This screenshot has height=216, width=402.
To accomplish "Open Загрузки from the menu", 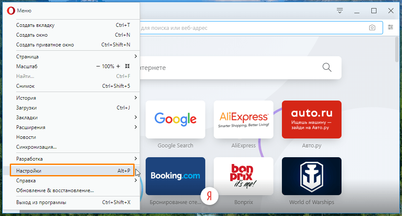I will pos(71,108).
